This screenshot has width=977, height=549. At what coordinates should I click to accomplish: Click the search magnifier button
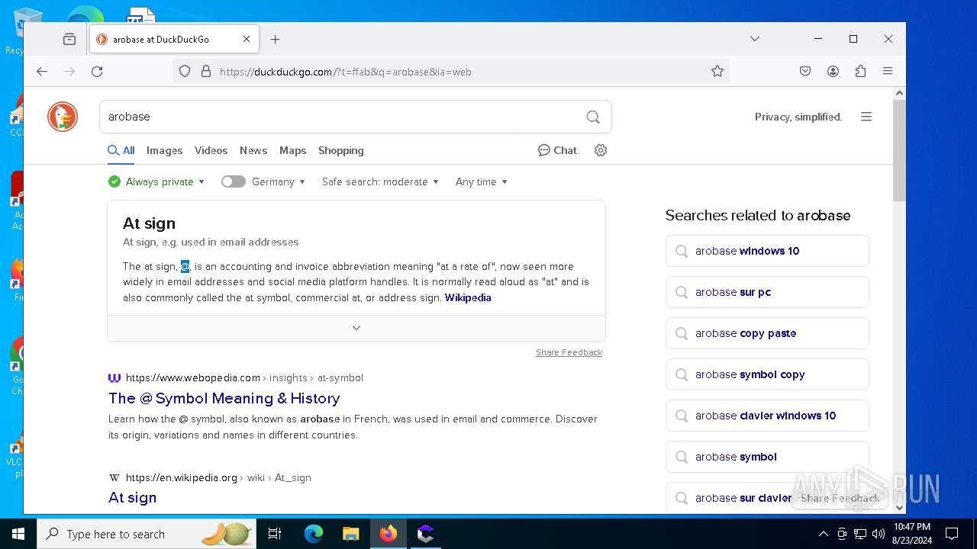click(x=593, y=117)
